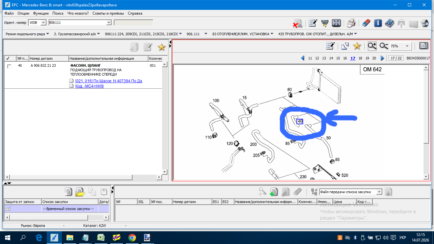Click the add part to list icon
The image size is (434, 244).
pyautogui.click(x=274, y=192)
